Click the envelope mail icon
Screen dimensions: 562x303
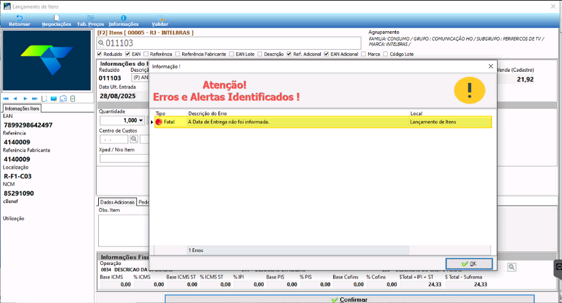tap(54, 99)
